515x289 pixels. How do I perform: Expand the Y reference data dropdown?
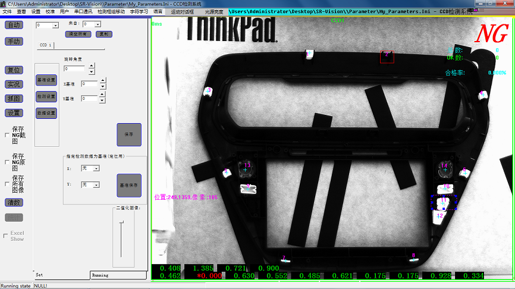click(96, 185)
